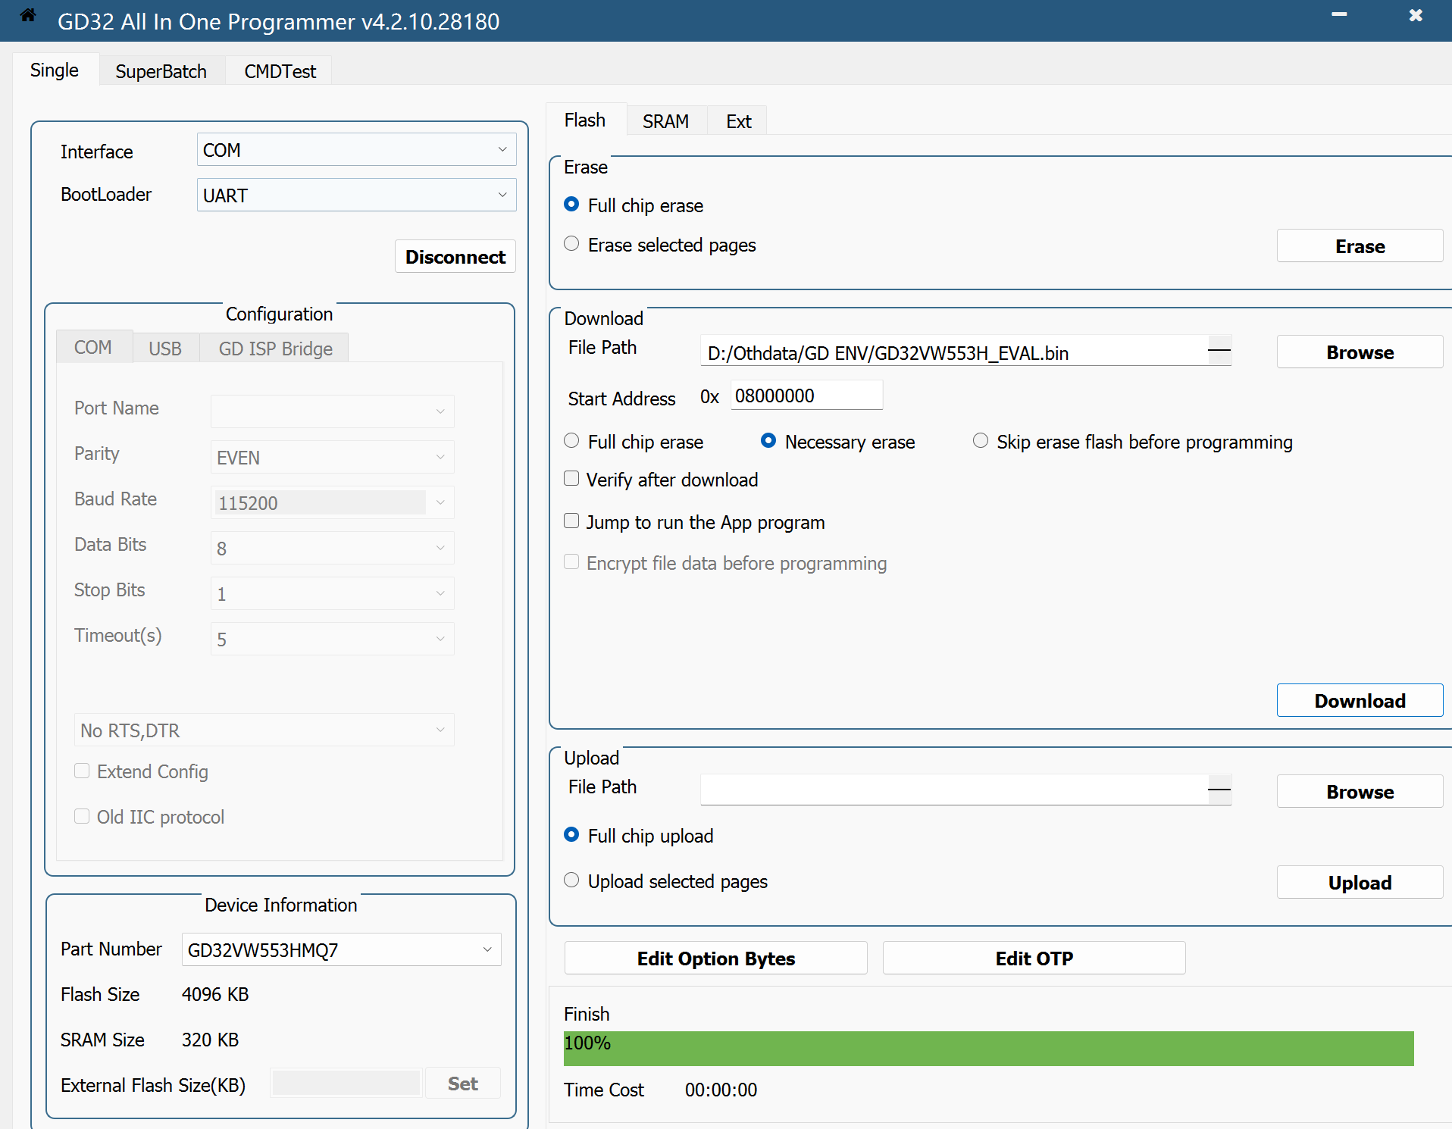Click the dash button next to Upload File Path
This screenshot has height=1129, width=1452.
pos(1219,790)
